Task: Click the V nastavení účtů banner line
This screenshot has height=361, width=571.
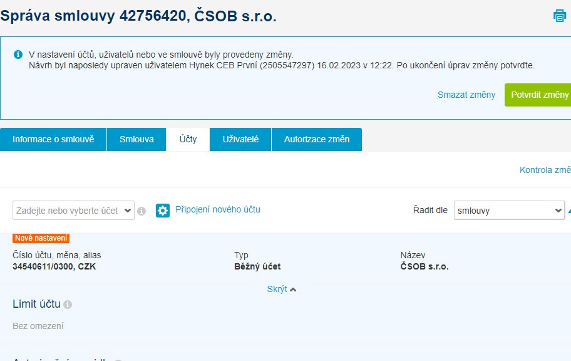Action: pyautogui.click(x=161, y=55)
